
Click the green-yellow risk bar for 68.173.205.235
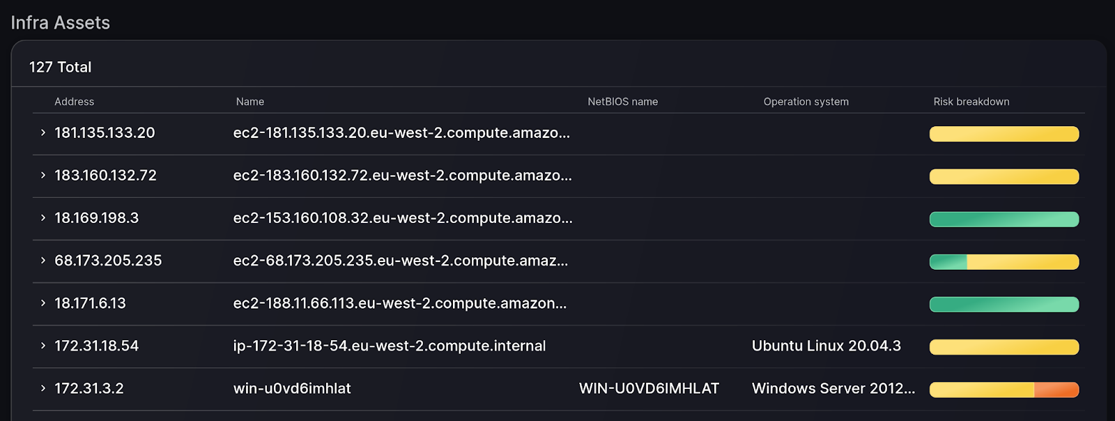click(x=1004, y=261)
